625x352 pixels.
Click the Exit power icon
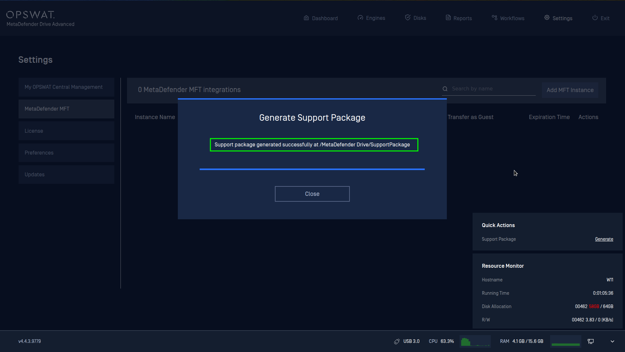[x=595, y=18]
